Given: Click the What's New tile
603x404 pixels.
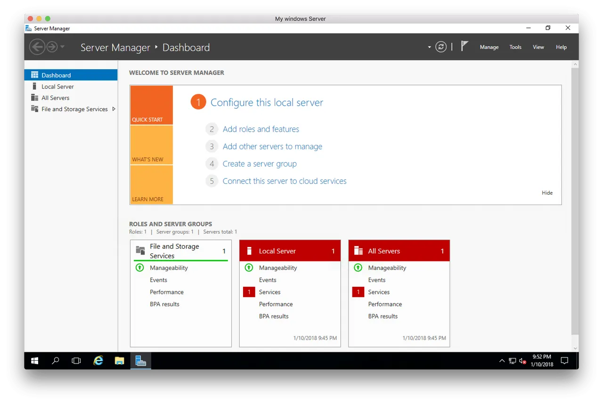Looking at the screenshot, I should coord(151,145).
